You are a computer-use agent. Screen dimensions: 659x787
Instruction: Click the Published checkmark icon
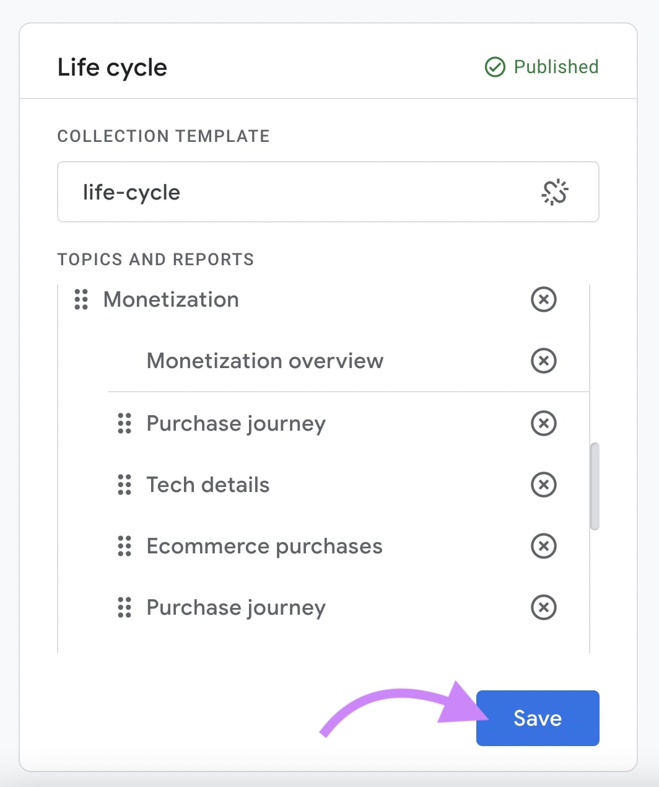pos(494,67)
